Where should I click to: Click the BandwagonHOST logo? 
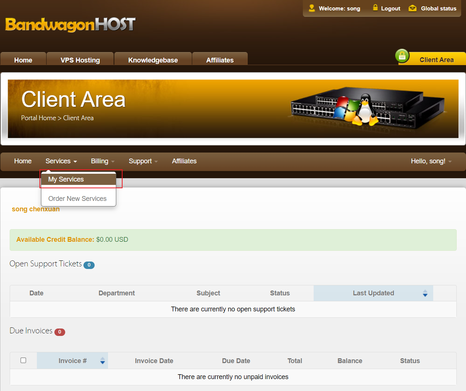coord(70,25)
